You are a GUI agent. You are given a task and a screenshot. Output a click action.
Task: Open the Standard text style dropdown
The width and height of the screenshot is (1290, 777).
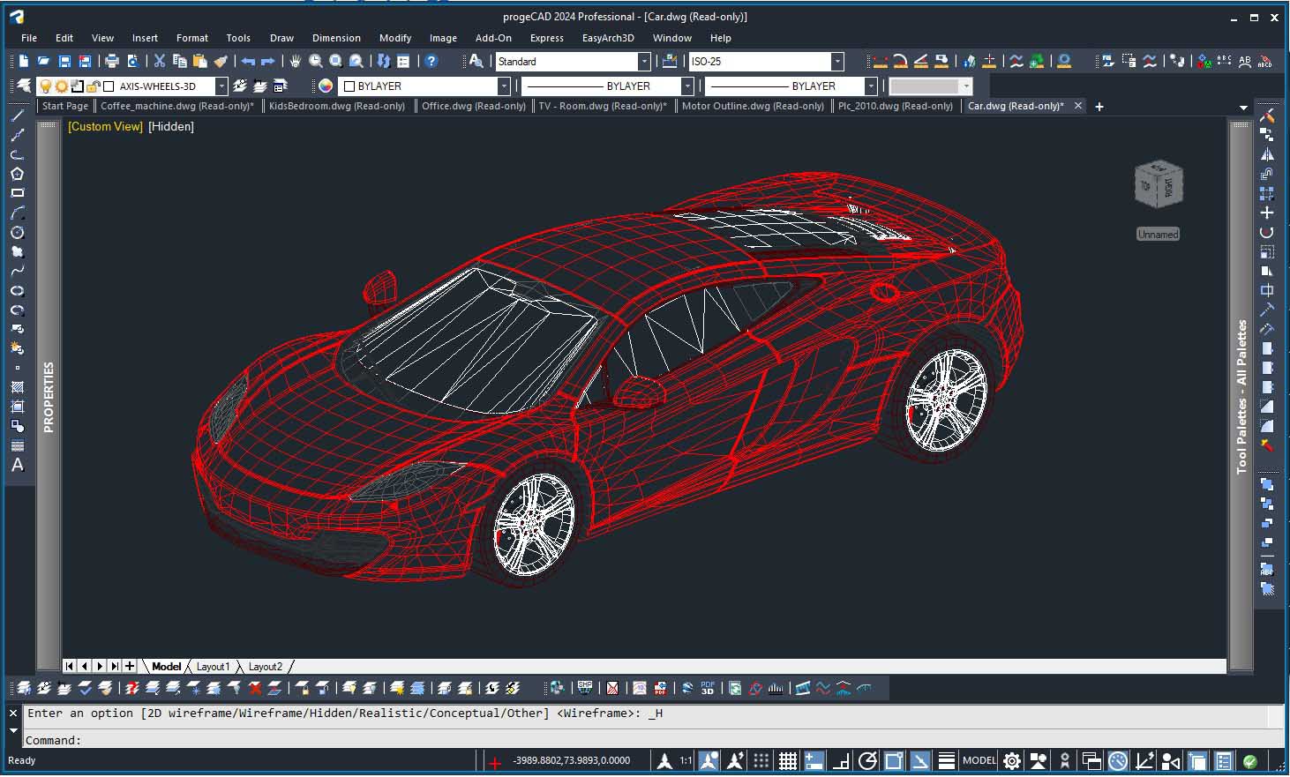point(644,61)
